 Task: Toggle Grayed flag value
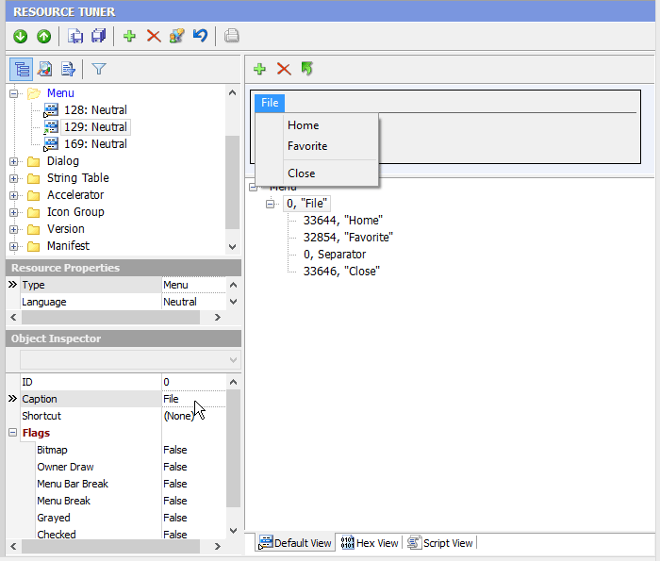tap(193, 518)
